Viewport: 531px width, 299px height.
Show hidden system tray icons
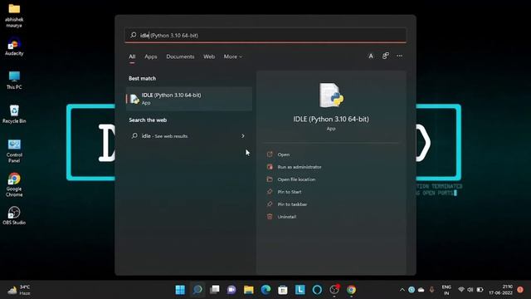point(402,290)
